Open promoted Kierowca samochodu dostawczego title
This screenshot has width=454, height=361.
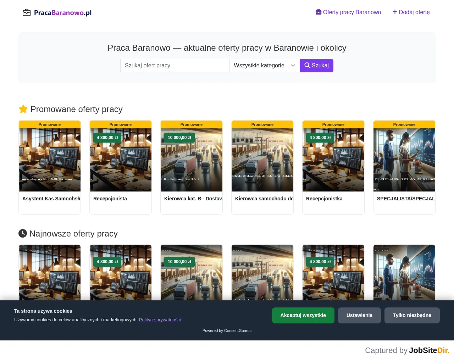tap(264, 199)
